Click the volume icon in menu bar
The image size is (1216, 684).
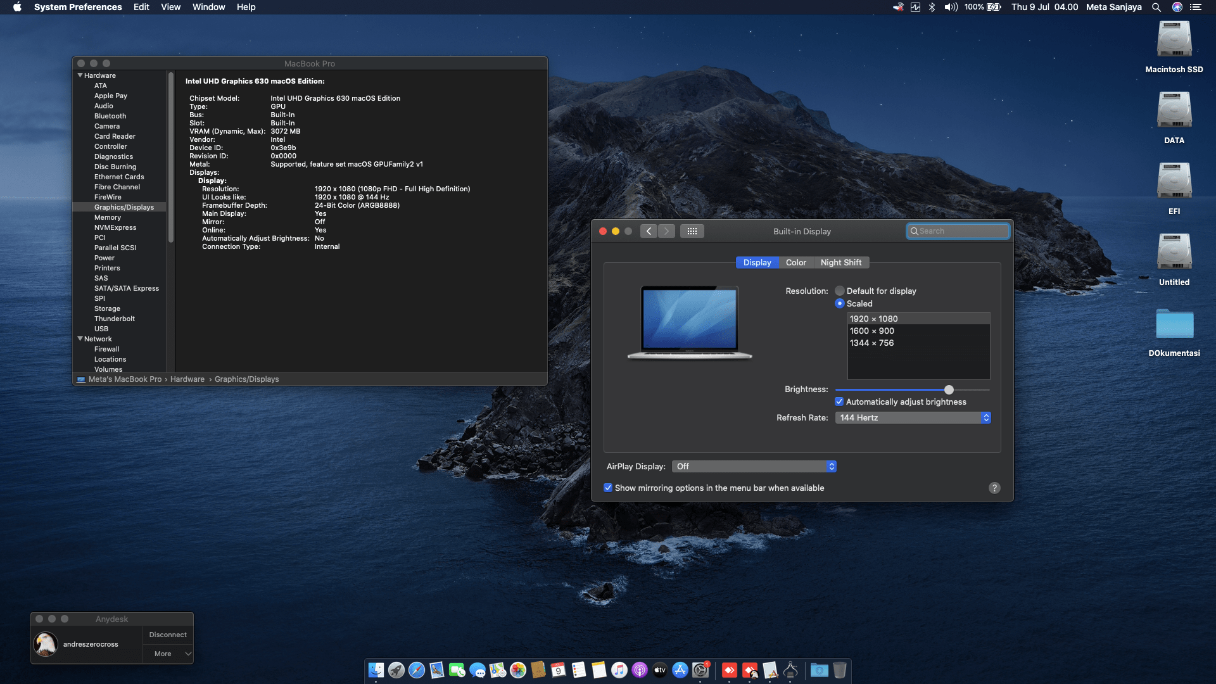click(x=951, y=7)
